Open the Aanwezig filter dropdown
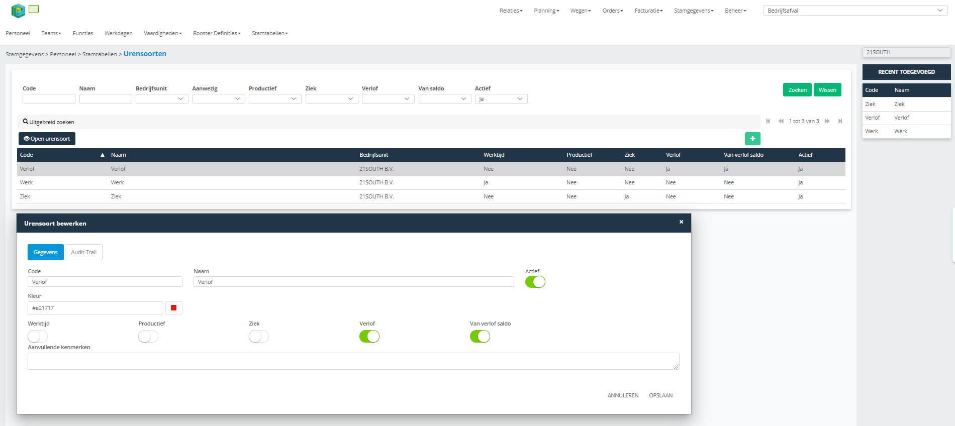The image size is (955, 426). tap(219, 99)
